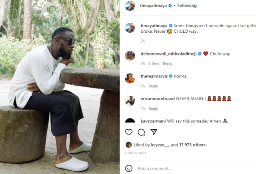256x174 pixels.
Task: Share the post with paper plane icon
Action: click(154, 132)
